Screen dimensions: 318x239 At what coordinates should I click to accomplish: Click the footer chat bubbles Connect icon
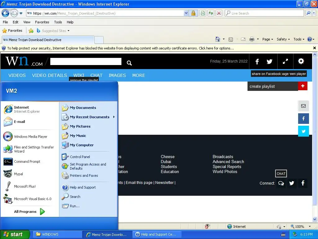(x=281, y=183)
